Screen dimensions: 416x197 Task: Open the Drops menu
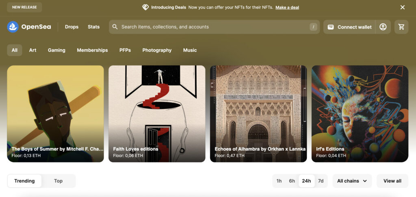[x=71, y=27]
